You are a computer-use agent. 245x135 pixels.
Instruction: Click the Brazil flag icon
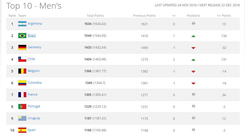(x=22, y=36)
